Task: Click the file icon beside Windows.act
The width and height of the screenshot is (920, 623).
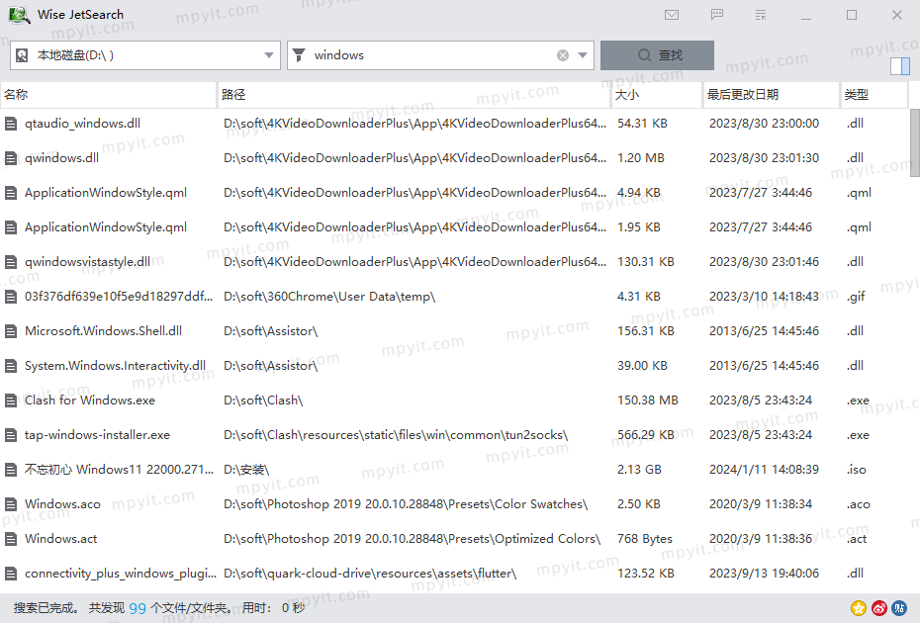Action: point(11,539)
